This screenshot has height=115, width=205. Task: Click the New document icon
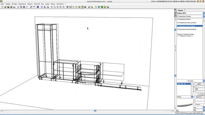point(2,7)
